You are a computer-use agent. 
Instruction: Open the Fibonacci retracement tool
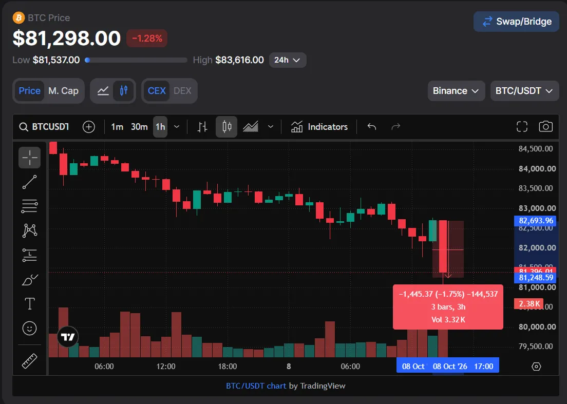(30, 206)
